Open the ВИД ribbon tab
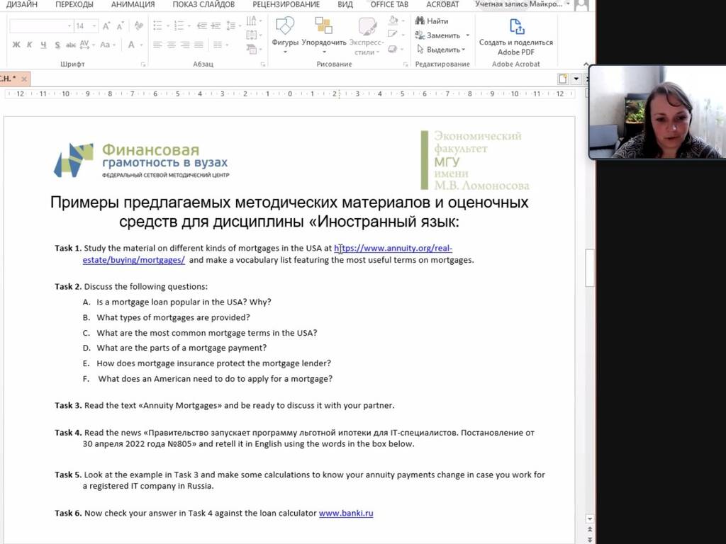Viewport: 726px width, 544px height. (345, 5)
